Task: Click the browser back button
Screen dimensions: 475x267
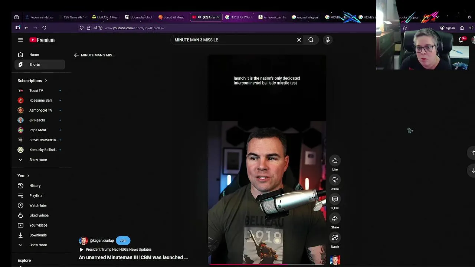Action: tap(26, 28)
